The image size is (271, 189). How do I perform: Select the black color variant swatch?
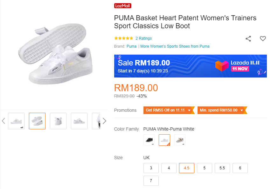149,140
